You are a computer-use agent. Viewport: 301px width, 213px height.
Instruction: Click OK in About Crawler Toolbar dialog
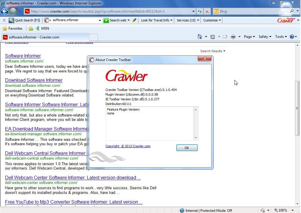coord(187,148)
